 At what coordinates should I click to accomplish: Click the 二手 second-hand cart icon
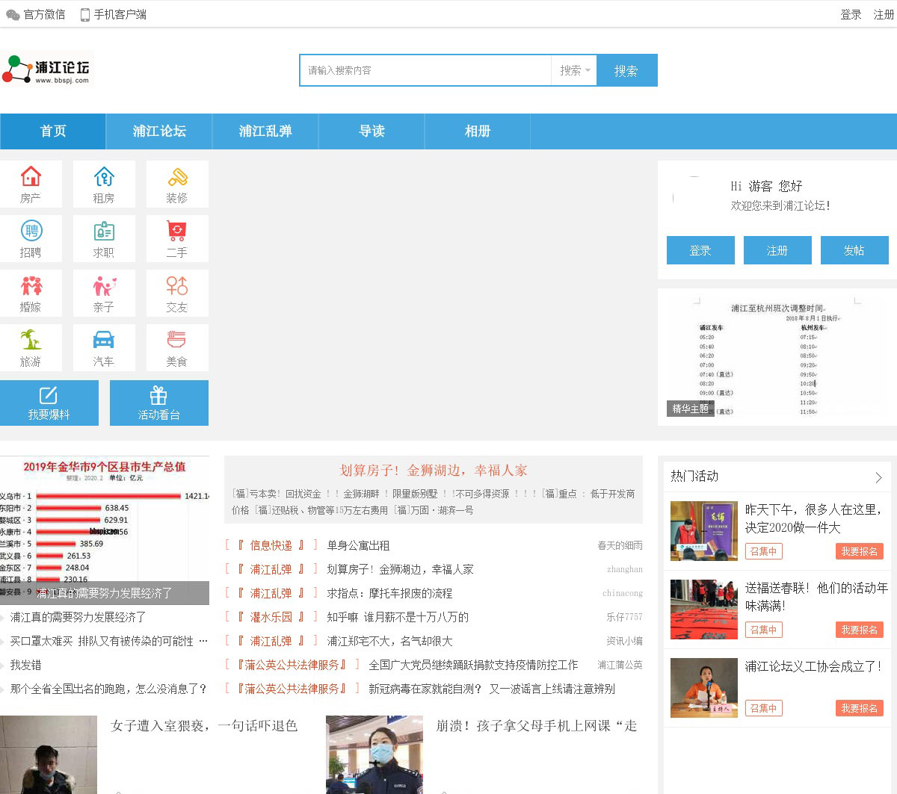(x=177, y=232)
